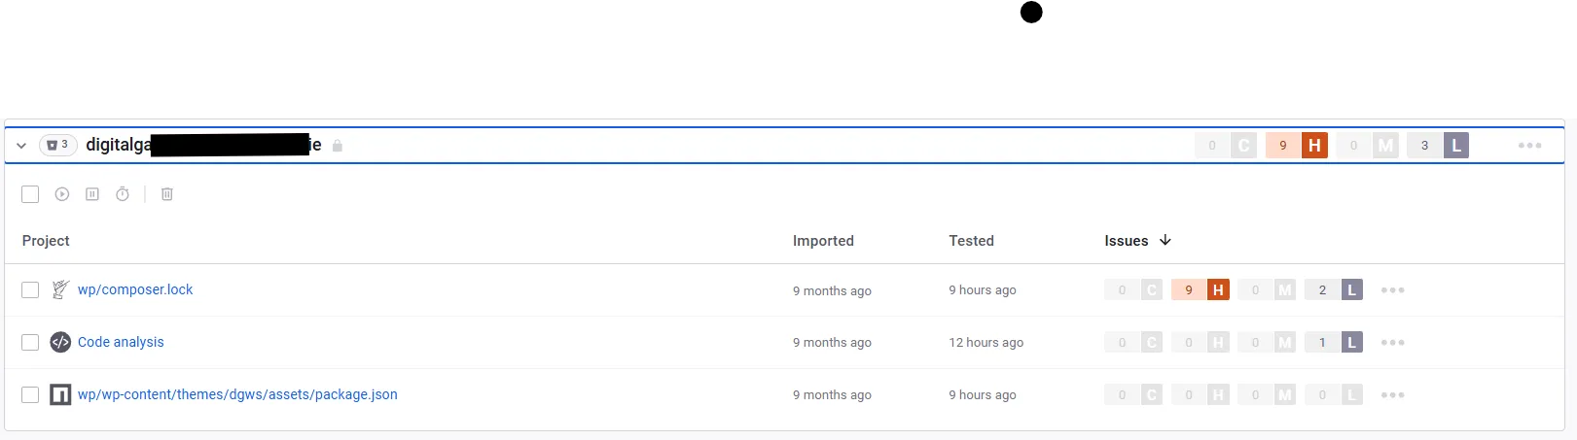Open the organization header three-dot menu
1577x440 pixels.
(x=1529, y=146)
